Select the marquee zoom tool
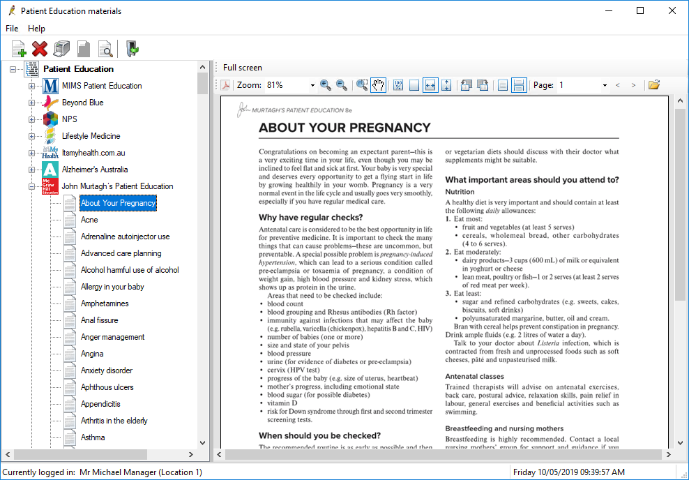 click(x=362, y=85)
